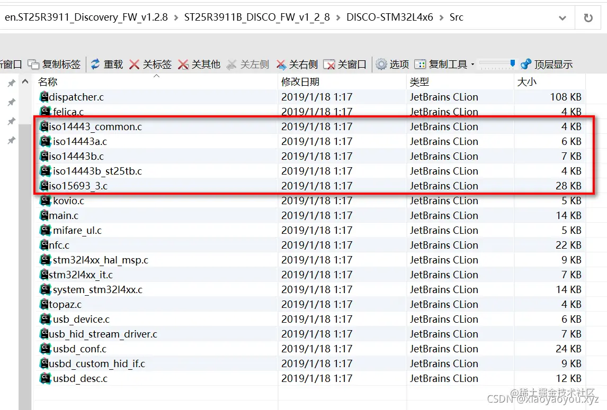Screen dimensions: 607x410
Task: Click the greyed 关左侧 button
Action: (248, 64)
